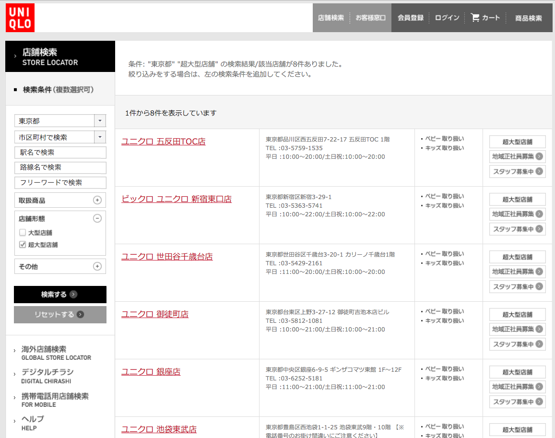
Task: Click the UNIQLO logo
Action: 20,18
